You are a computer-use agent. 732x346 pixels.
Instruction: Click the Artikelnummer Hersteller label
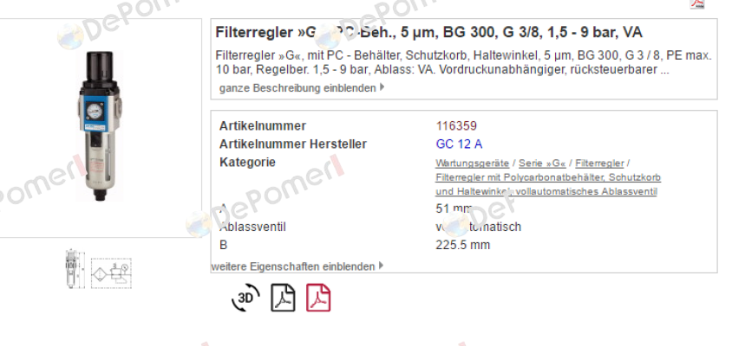pos(293,144)
